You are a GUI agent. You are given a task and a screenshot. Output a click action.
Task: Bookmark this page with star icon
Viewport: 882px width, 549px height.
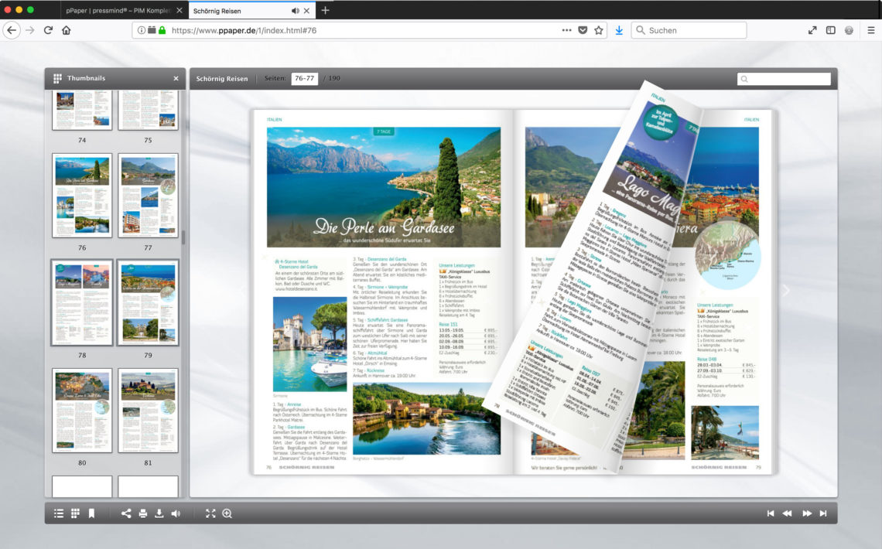pos(599,30)
